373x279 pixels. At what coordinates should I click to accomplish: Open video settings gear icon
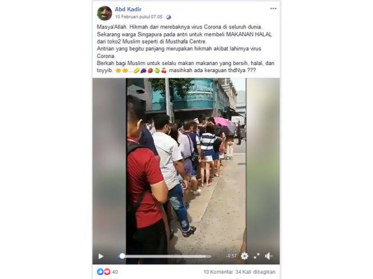[244, 256]
